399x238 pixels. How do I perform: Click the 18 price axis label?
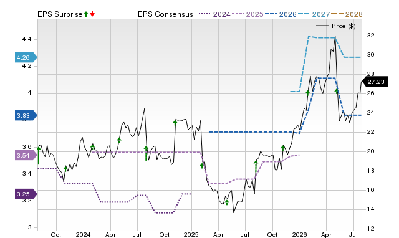pyautogui.click(x=371, y=171)
